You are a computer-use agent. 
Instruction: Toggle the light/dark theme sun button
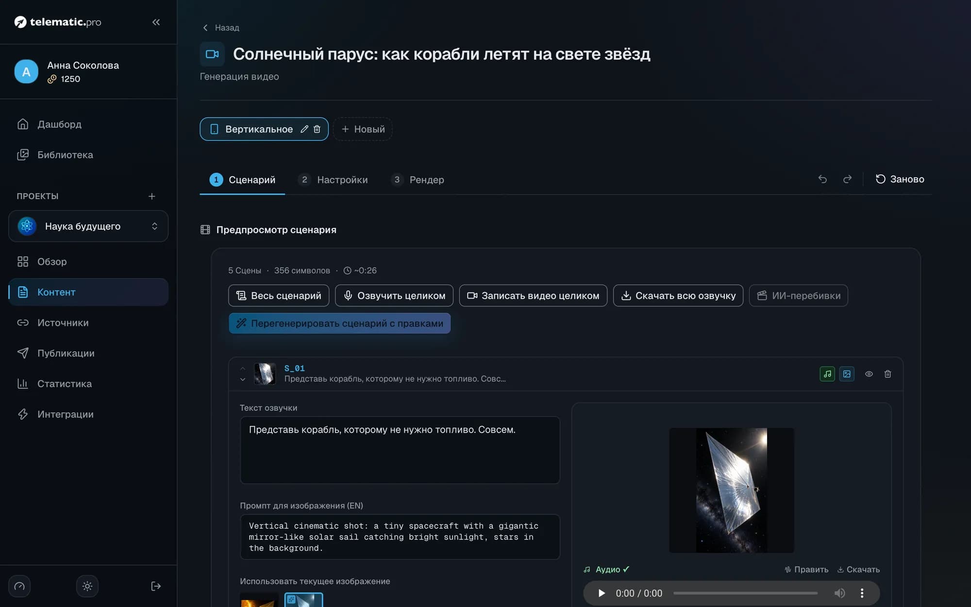coord(87,586)
